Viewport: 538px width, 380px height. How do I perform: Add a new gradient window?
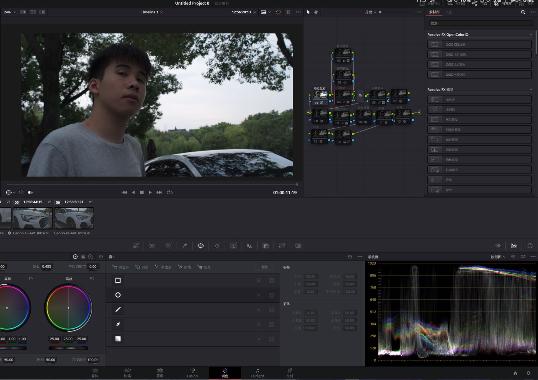[204, 267]
